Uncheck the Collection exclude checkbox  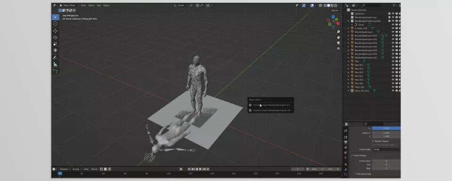click(x=389, y=14)
